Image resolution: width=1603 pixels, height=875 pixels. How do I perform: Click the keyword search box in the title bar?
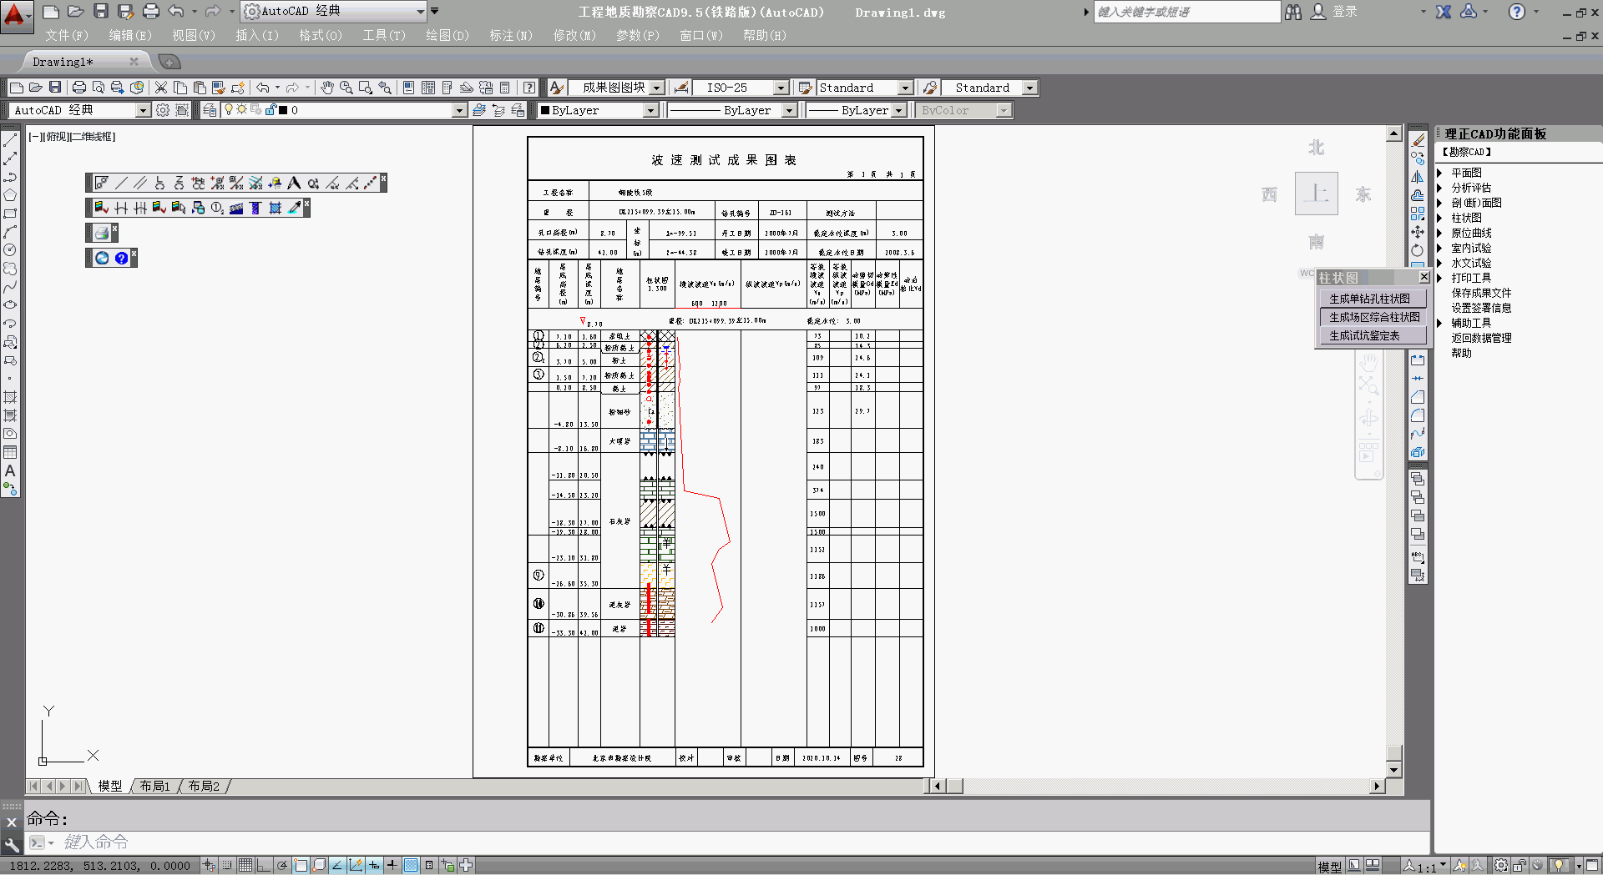(x=1186, y=12)
